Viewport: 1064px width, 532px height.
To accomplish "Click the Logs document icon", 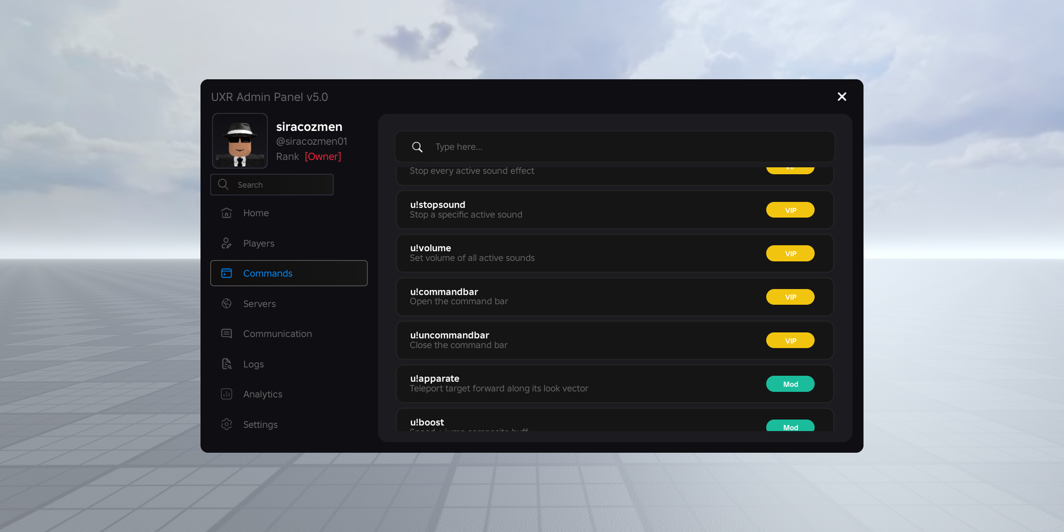I will tap(226, 364).
